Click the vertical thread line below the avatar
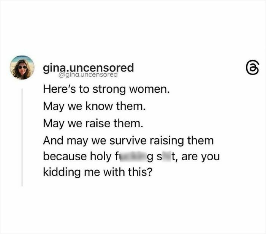Screen dimensions: 266x234 [22, 137]
